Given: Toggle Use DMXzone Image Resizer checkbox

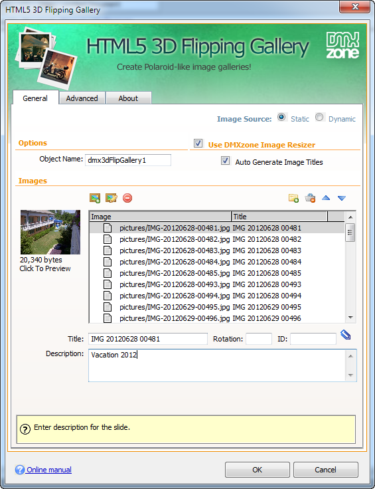Looking at the screenshot, I should (x=198, y=143).
